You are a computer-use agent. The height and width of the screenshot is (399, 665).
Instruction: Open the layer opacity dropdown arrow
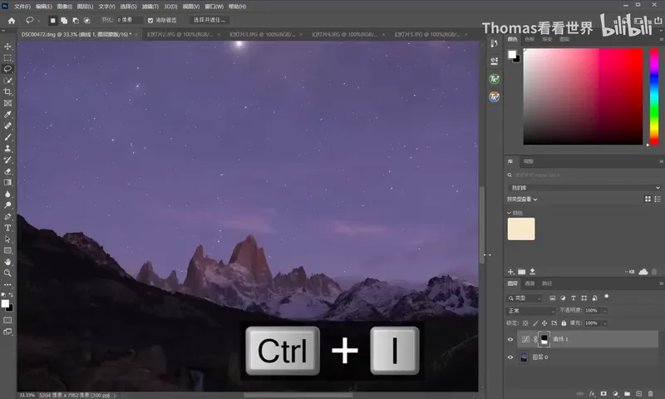pyautogui.click(x=605, y=311)
